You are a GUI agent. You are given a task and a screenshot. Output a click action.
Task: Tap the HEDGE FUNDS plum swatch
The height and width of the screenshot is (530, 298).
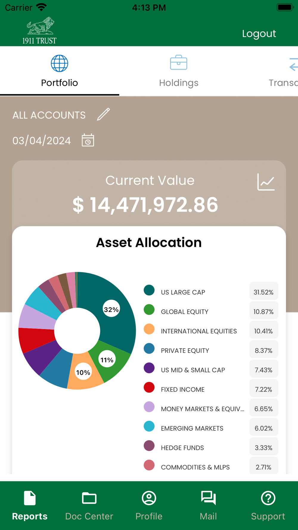point(149,446)
